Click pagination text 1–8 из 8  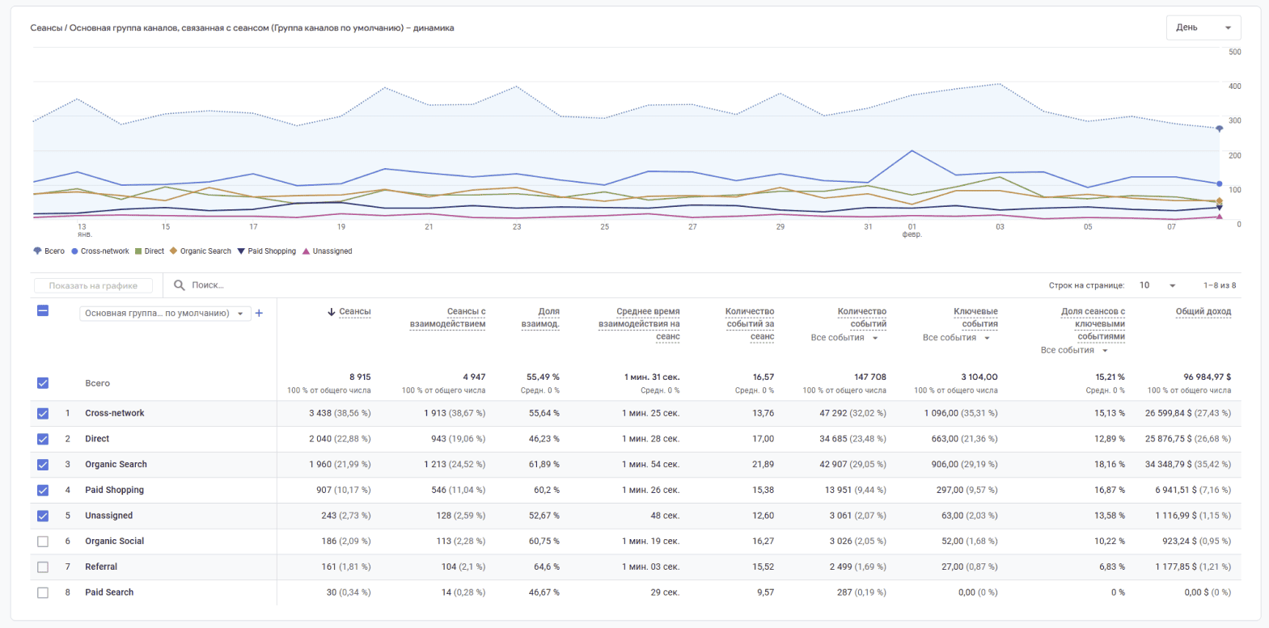1220,285
